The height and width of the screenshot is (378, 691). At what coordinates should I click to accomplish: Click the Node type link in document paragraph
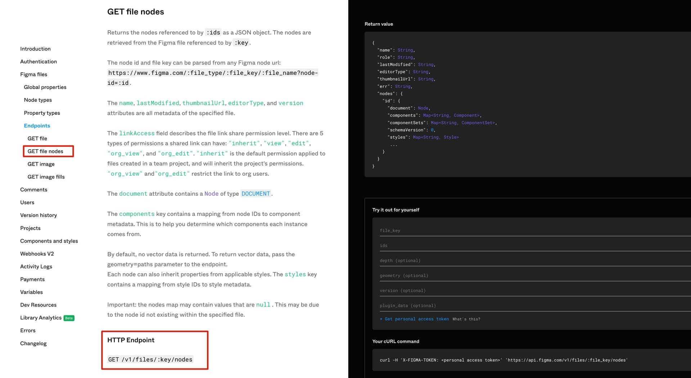click(211, 194)
